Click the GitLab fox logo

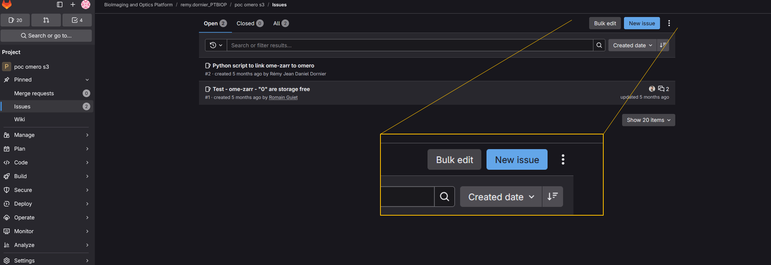7,4
